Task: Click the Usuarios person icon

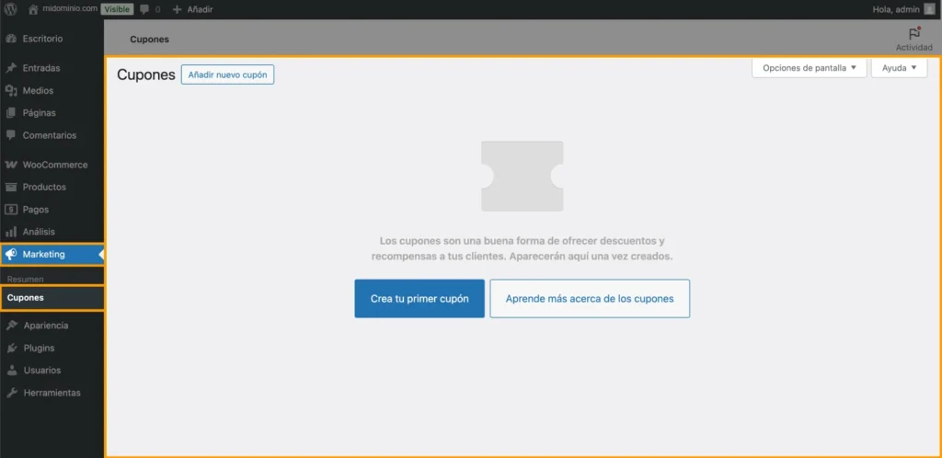Action: tap(11, 371)
